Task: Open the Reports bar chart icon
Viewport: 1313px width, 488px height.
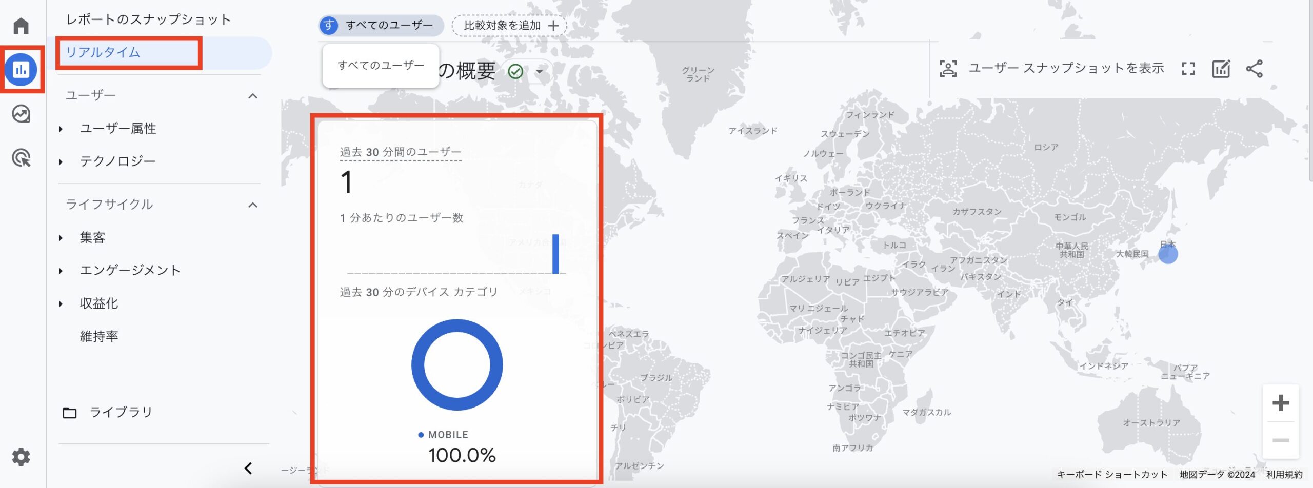Action: (21, 69)
